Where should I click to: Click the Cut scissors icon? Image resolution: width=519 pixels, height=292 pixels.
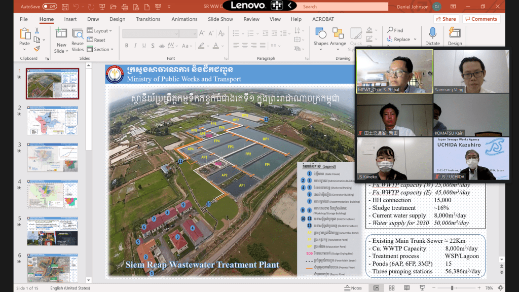pos(37,31)
